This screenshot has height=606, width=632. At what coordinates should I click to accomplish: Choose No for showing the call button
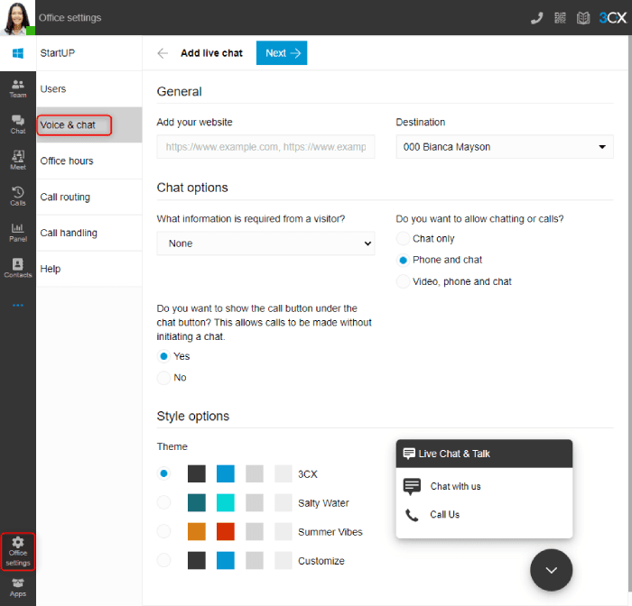[x=163, y=378]
